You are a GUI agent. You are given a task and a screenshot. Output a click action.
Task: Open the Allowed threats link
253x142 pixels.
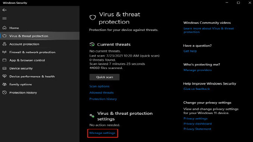click(101, 92)
